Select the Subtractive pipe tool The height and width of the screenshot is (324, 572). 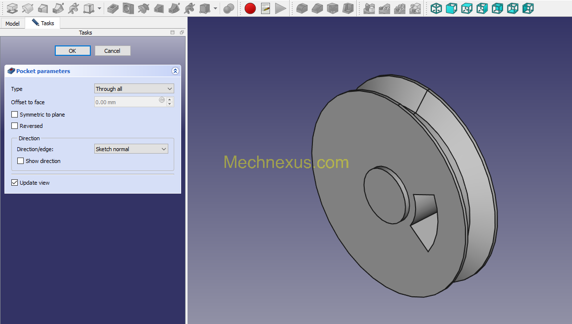[174, 8]
